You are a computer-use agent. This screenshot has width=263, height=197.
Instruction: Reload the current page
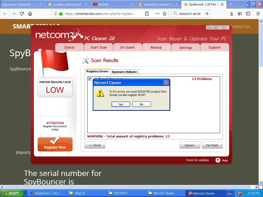tap(22, 14)
